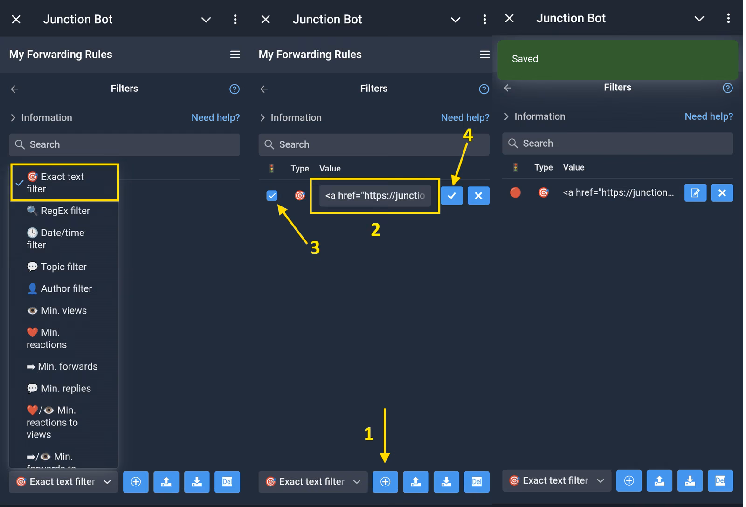Choose Date/time filter option
Viewport: 746px width, 507px height.
[64, 239]
